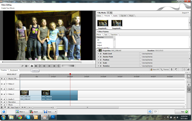Select the Favorites effect category
Viewport: 192px width, 121px height.
tap(105, 37)
